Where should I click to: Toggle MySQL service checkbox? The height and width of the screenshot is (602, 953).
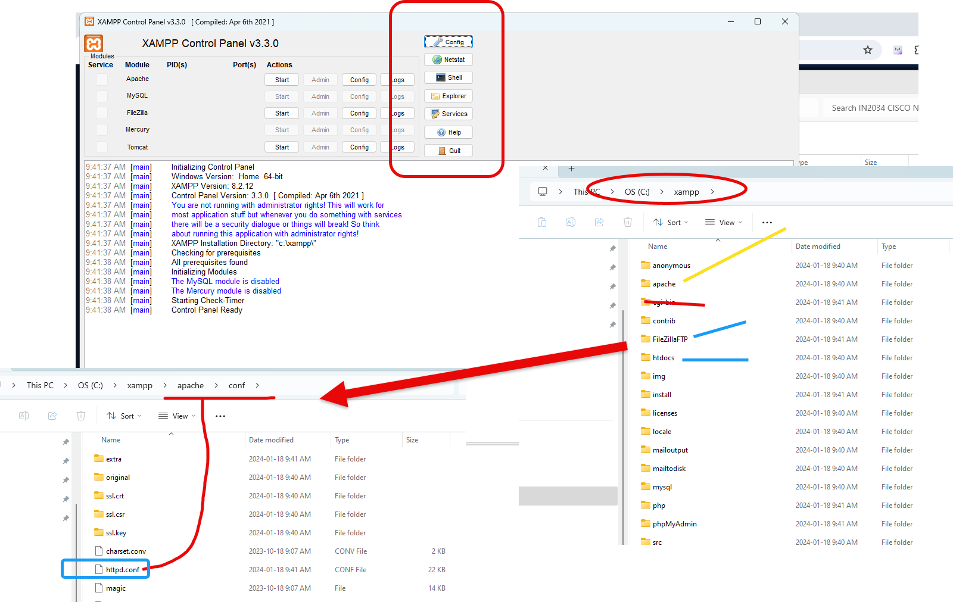point(102,96)
